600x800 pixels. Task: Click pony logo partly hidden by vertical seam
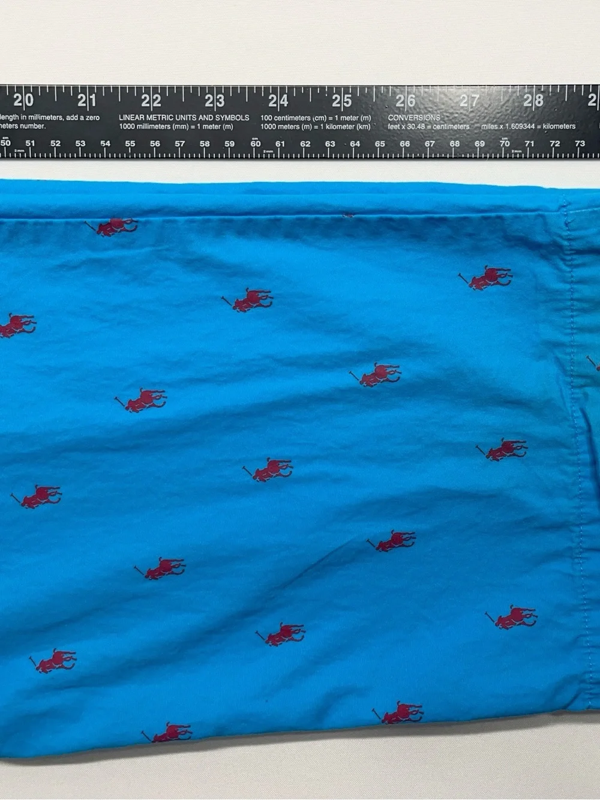coord(593,363)
